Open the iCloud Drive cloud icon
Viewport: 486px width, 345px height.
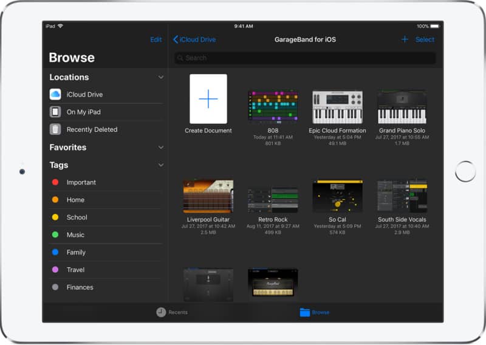click(x=55, y=95)
